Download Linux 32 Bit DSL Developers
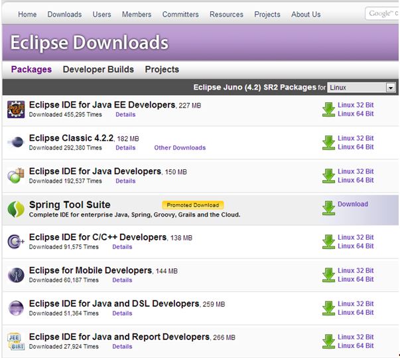Image resolution: width=400 pixels, height=358 pixels. pos(356,304)
